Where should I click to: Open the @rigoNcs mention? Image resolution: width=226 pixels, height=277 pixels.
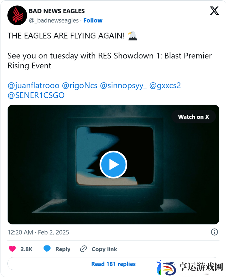point(80,86)
